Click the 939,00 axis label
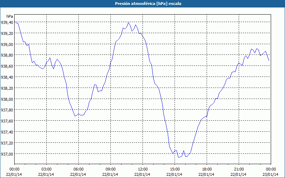 click(x=7, y=44)
